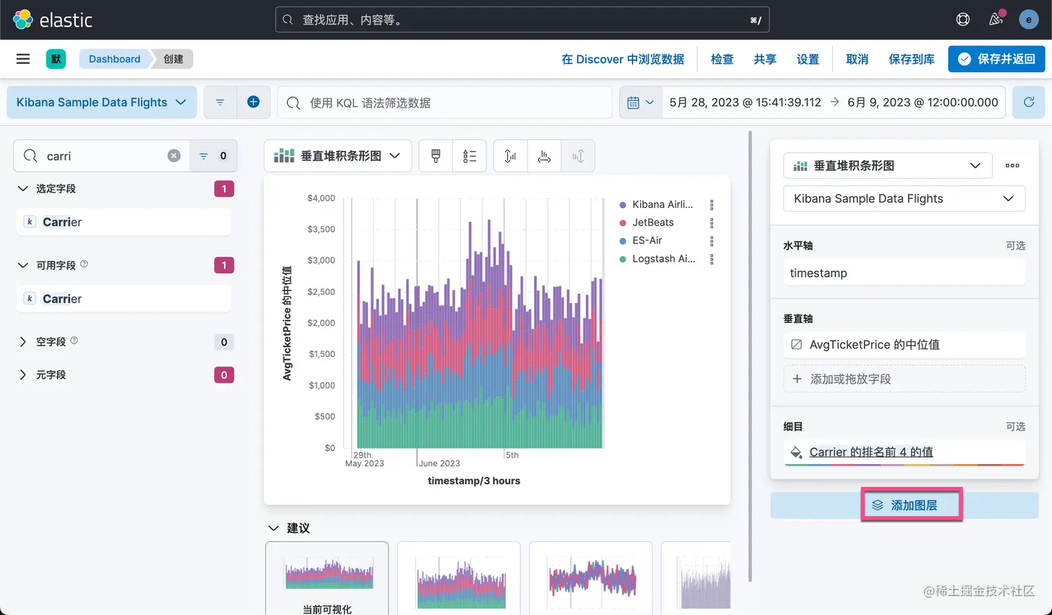
Task: Select Carrier under available fields
Action: (x=123, y=298)
